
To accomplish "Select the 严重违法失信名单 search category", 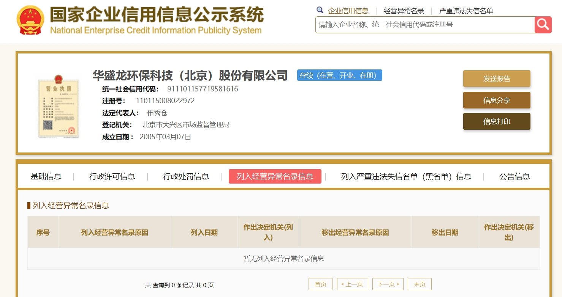I will pyautogui.click(x=466, y=11).
